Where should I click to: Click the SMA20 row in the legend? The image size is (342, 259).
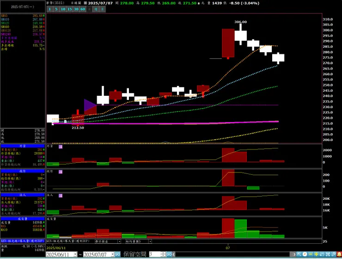tap(23, 23)
